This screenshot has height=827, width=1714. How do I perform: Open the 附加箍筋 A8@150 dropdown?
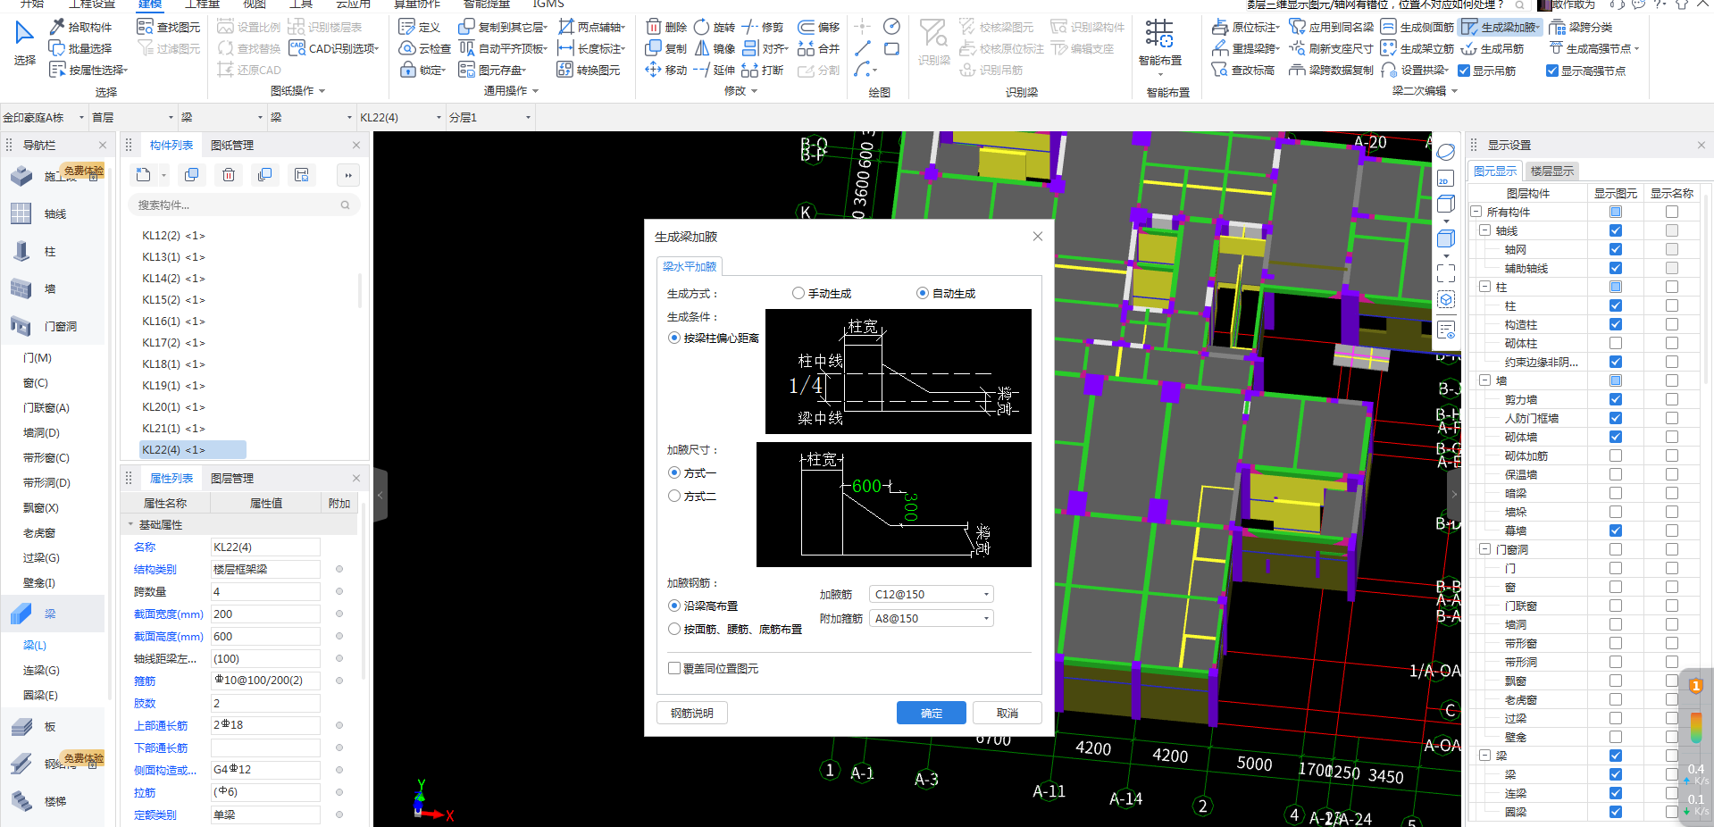(931, 618)
